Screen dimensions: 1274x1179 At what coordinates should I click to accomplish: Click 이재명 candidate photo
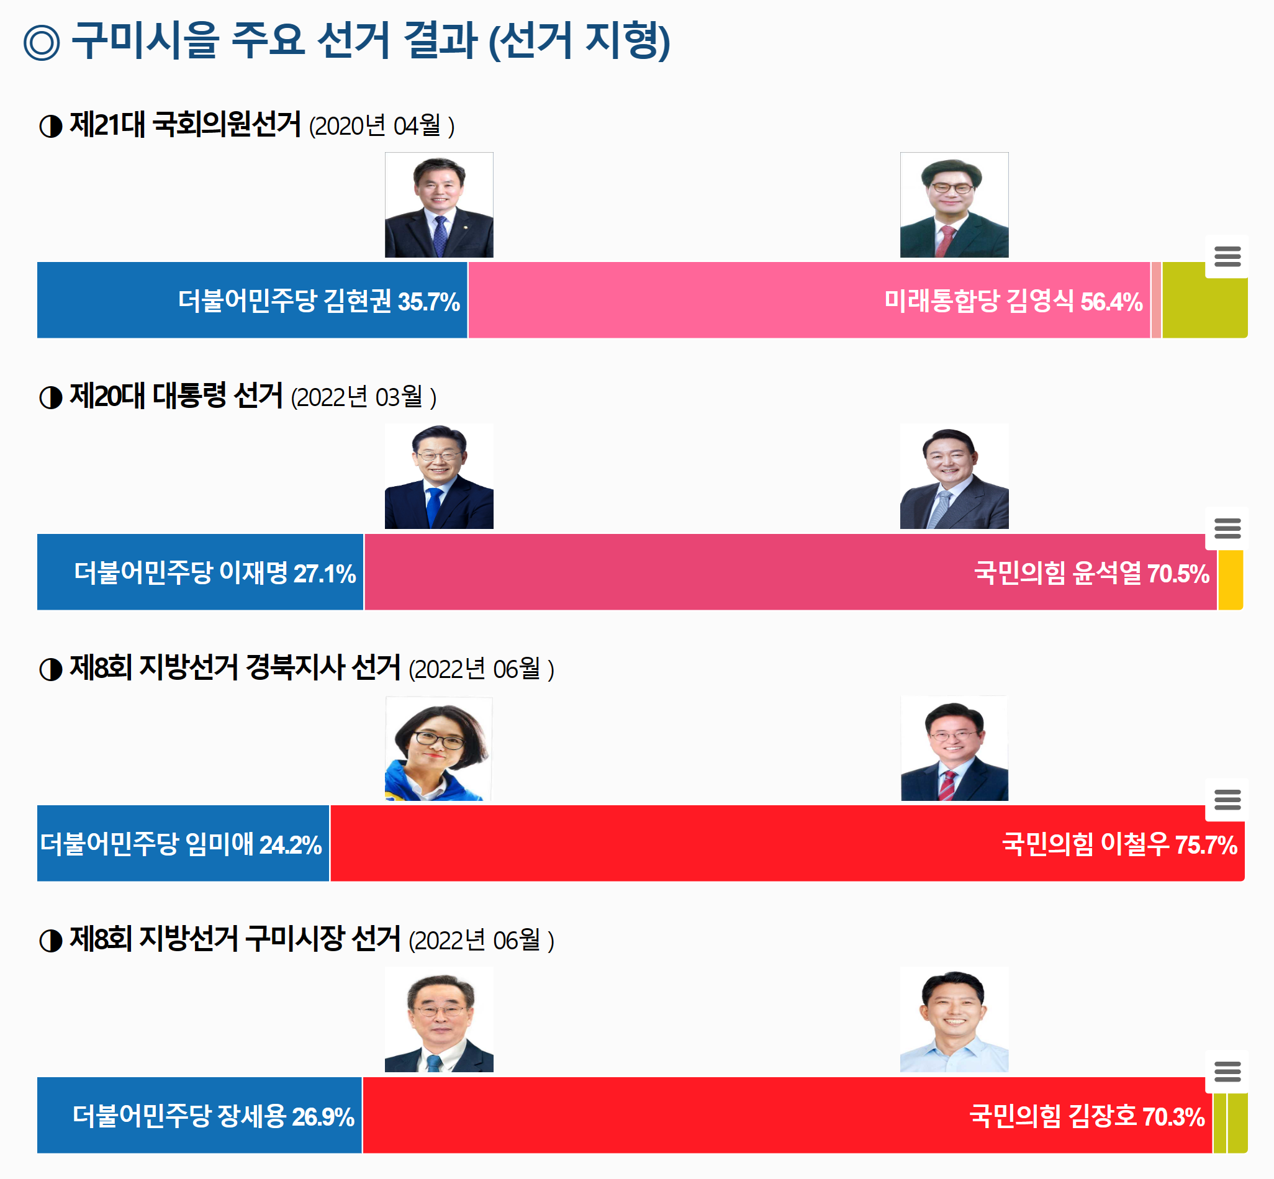[x=439, y=477]
